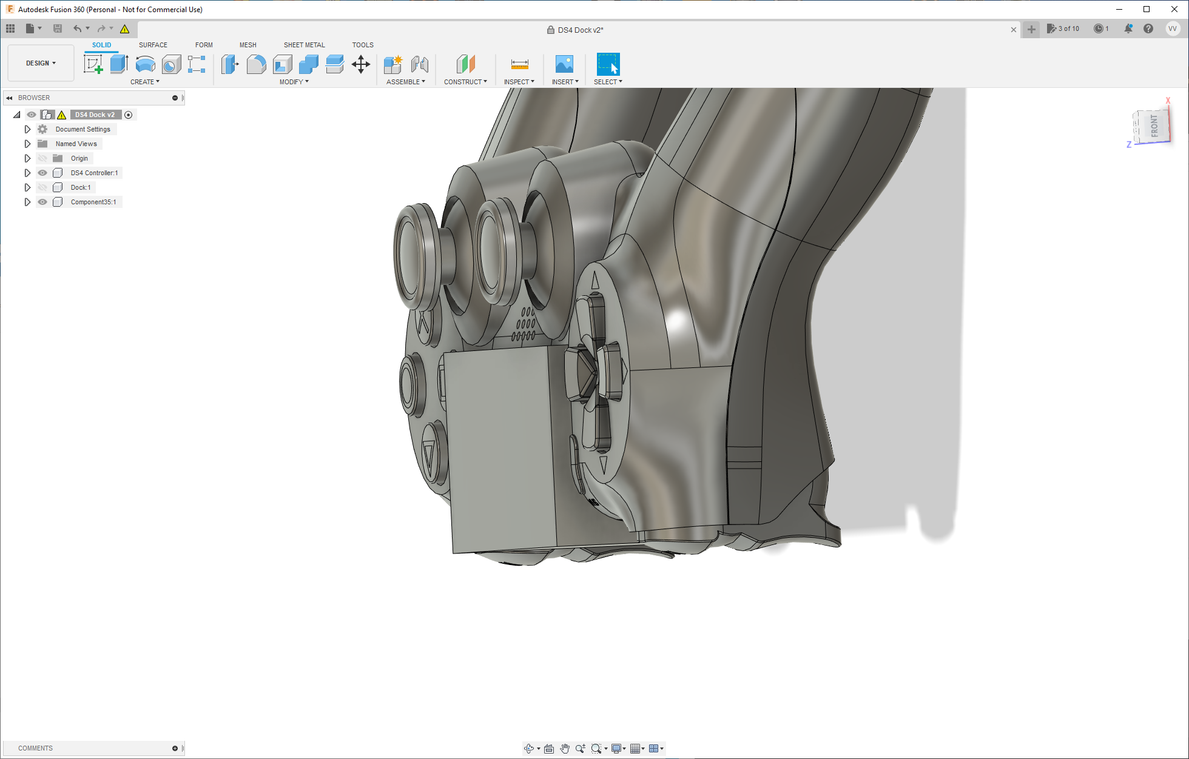Select the Fillet tool
Screen dimensions: 1189x759
coord(256,64)
